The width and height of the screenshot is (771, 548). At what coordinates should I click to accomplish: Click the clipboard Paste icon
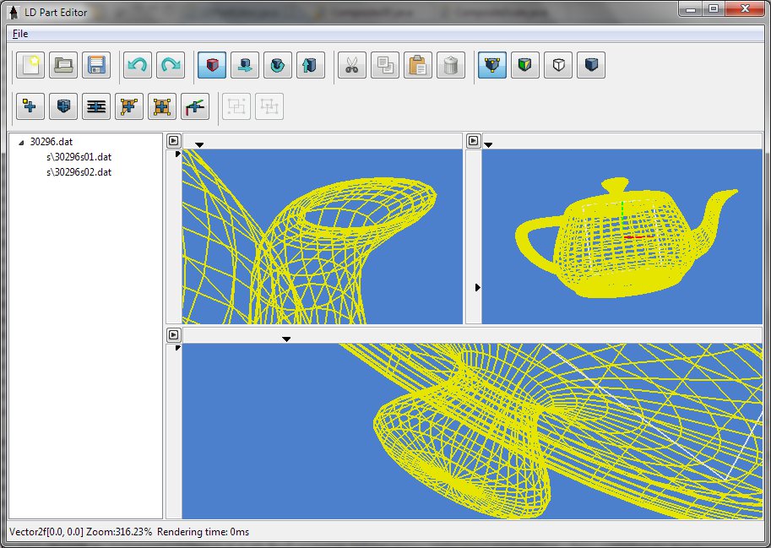(418, 66)
